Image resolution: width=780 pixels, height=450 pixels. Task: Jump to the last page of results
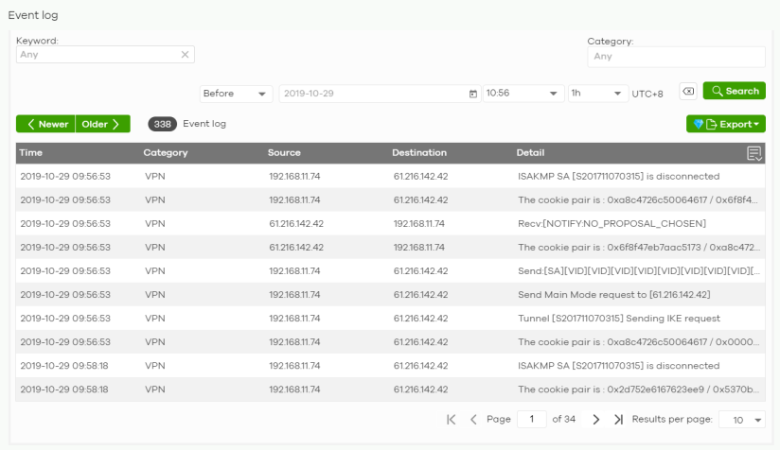(618, 420)
